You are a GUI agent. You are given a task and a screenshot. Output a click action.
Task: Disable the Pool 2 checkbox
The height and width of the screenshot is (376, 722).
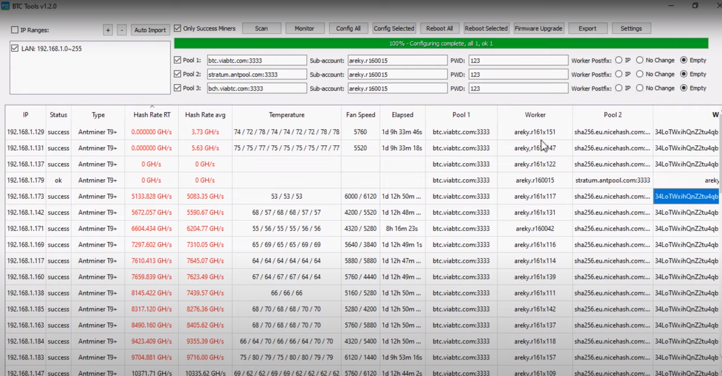pyautogui.click(x=177, y=74)
